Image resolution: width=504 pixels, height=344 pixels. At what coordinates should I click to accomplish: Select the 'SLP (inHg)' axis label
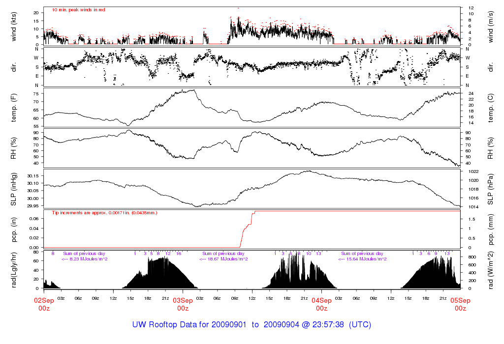pyautogui.click(x=13, y=189)
